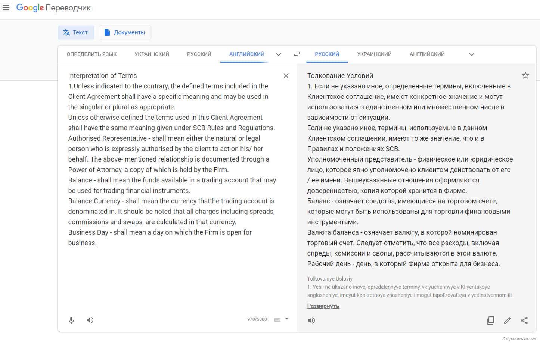Clear the source text with X

286,76
